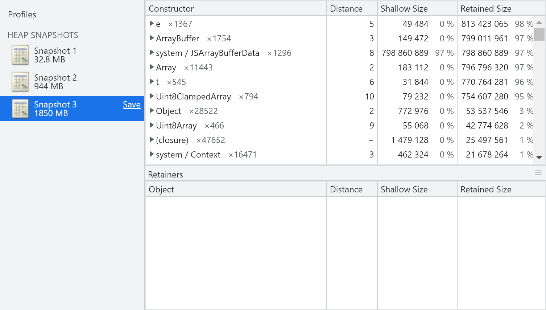Expand the system / JSArrayBufferData row

[x=152, y=53]
